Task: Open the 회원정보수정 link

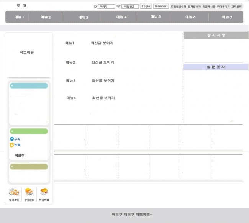Action: pyautogui.click(x=179, y=7)
